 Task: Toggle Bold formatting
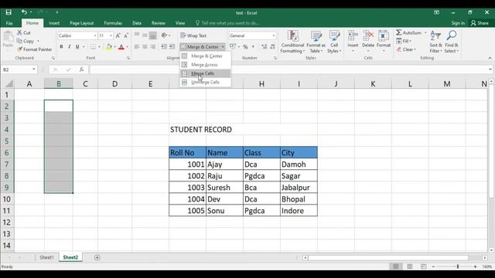pyautogui.click(x=61, y=46)
